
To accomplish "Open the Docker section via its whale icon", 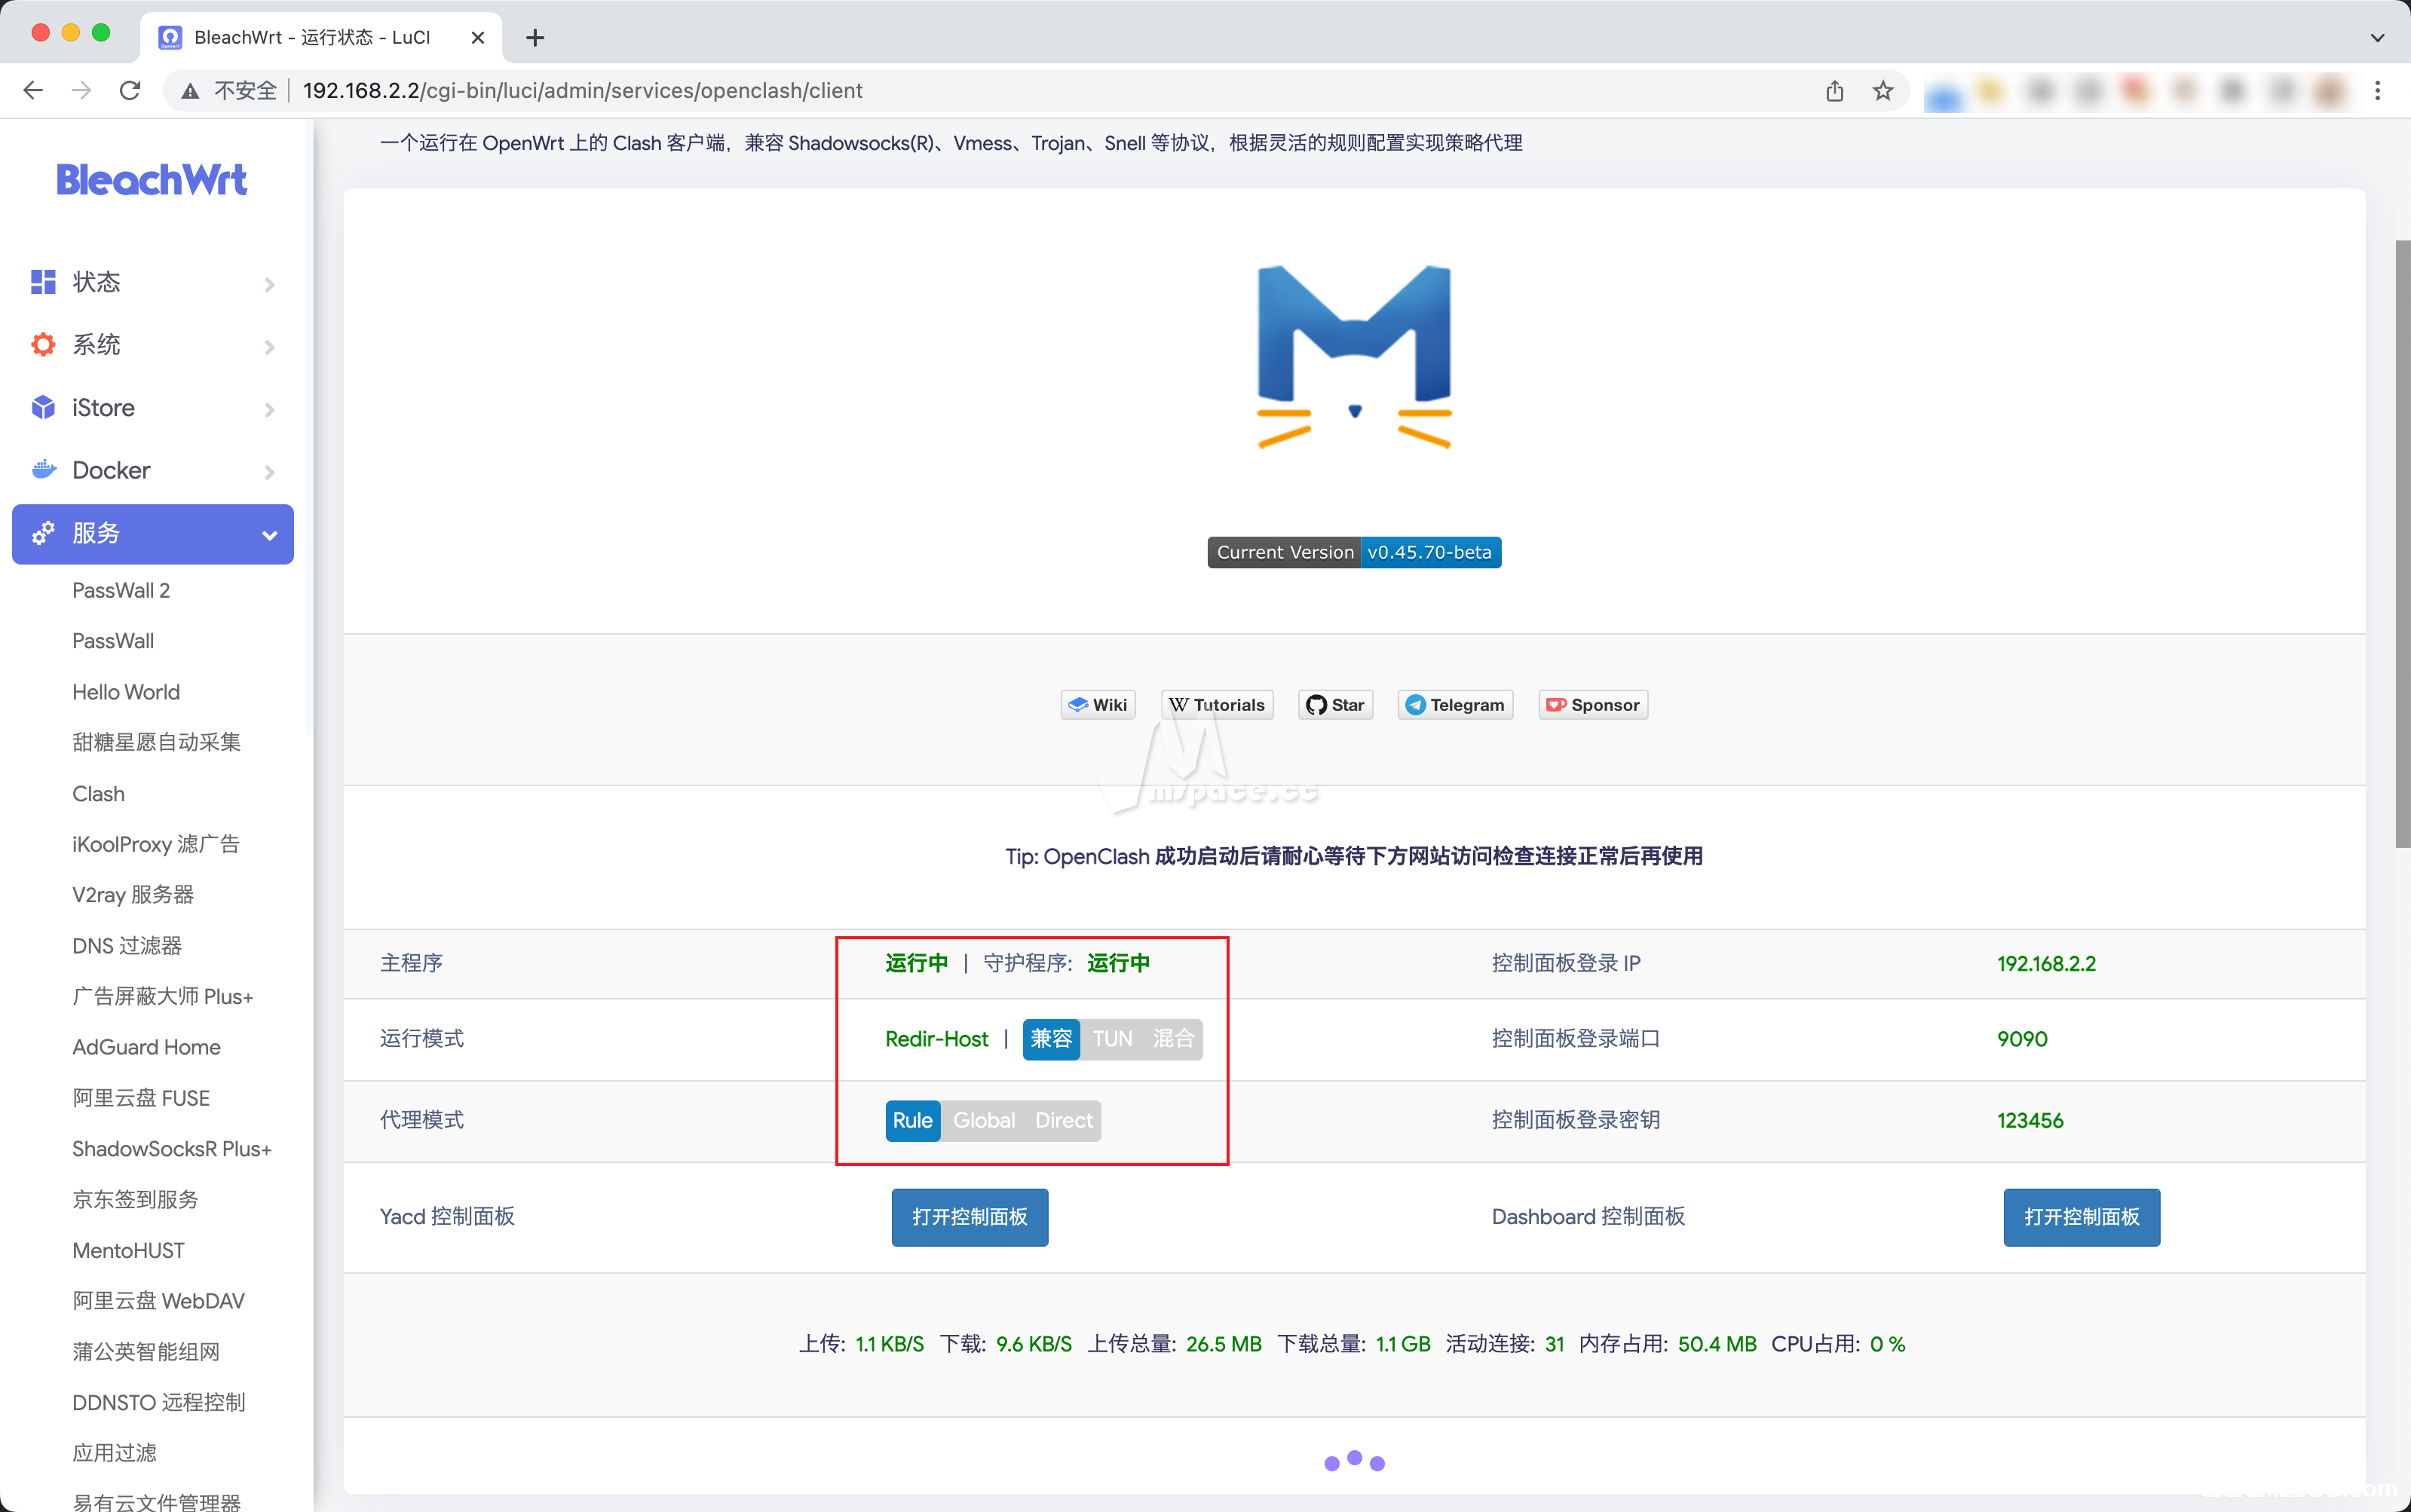I will click(x=43, y=469).
